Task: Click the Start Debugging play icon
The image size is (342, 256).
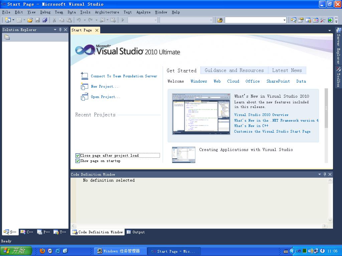Action: coord(123,20)
